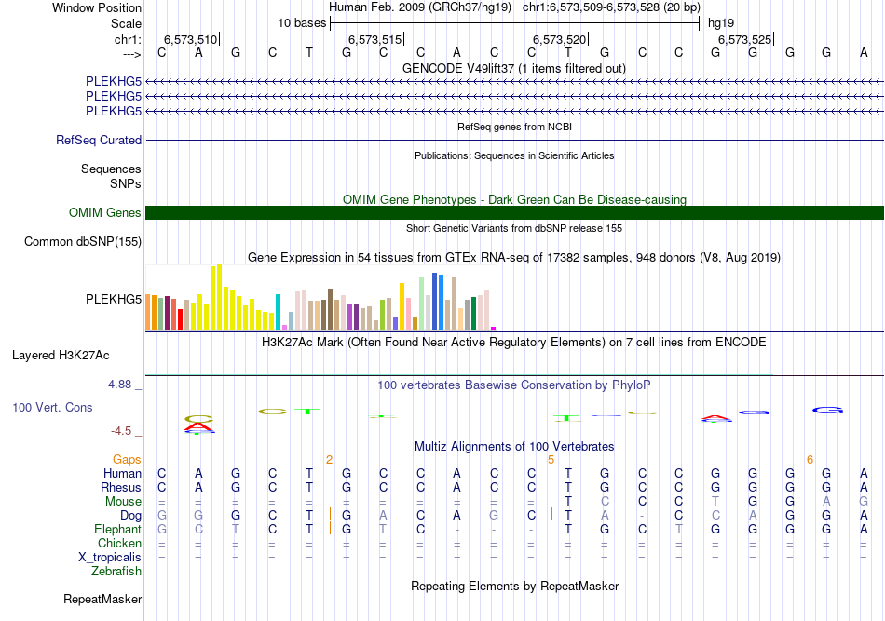Click the Layered H3K27Ac track label
This screenshot has height=621, width=885.
pyautogui.click(x=61, y=356)
